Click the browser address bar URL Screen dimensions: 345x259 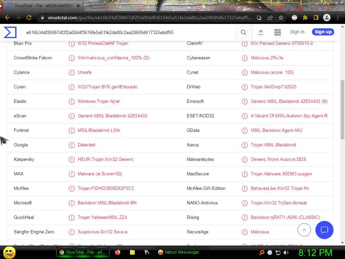coord(150,18)
